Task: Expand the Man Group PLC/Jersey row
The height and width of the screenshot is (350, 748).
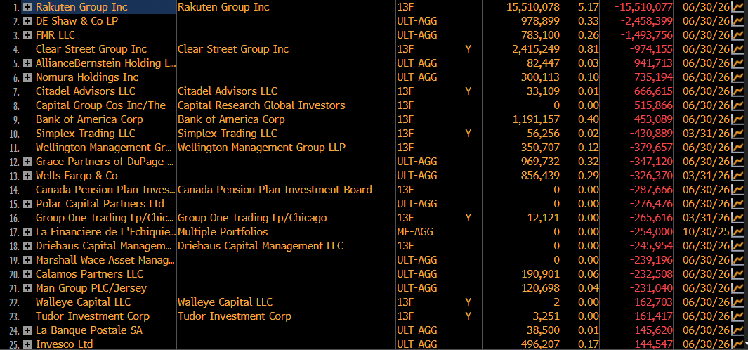Action: (x=27, y=288)
